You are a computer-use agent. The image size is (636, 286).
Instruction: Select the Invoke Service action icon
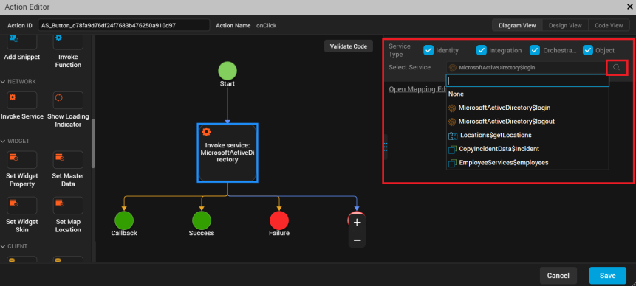(x=22, y=100)
